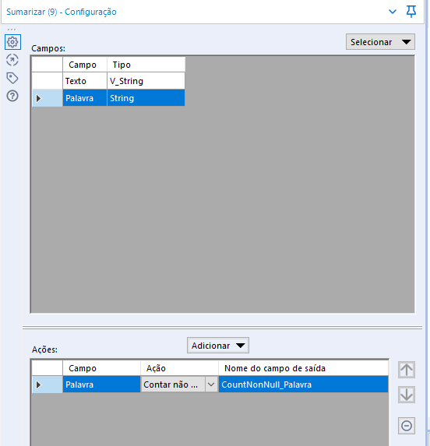Select the Texto field row
Image resolution: width=430 pixels, height=446 pixels.
point(108,81)
